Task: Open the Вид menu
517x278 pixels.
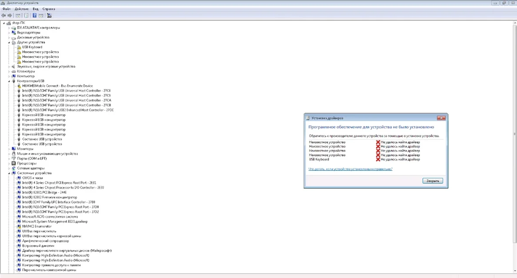Action: (35, 9)
